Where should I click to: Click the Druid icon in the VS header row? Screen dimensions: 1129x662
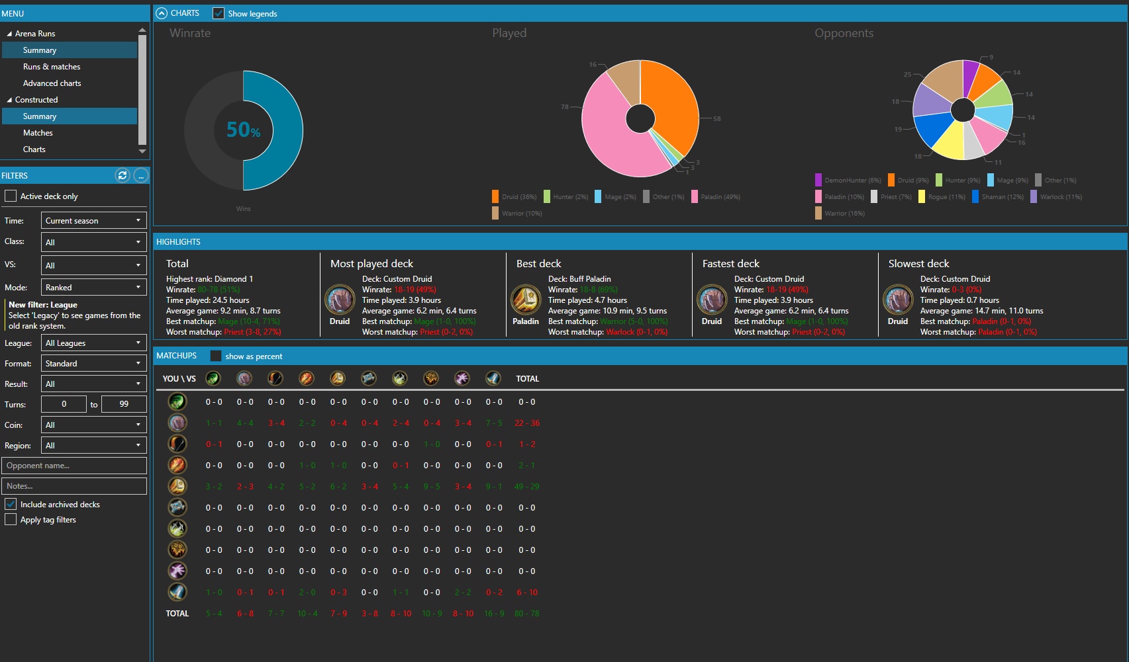244,378
